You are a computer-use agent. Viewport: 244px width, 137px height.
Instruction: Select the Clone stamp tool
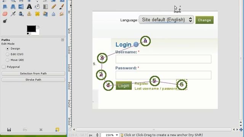click(x=29, y=14)
